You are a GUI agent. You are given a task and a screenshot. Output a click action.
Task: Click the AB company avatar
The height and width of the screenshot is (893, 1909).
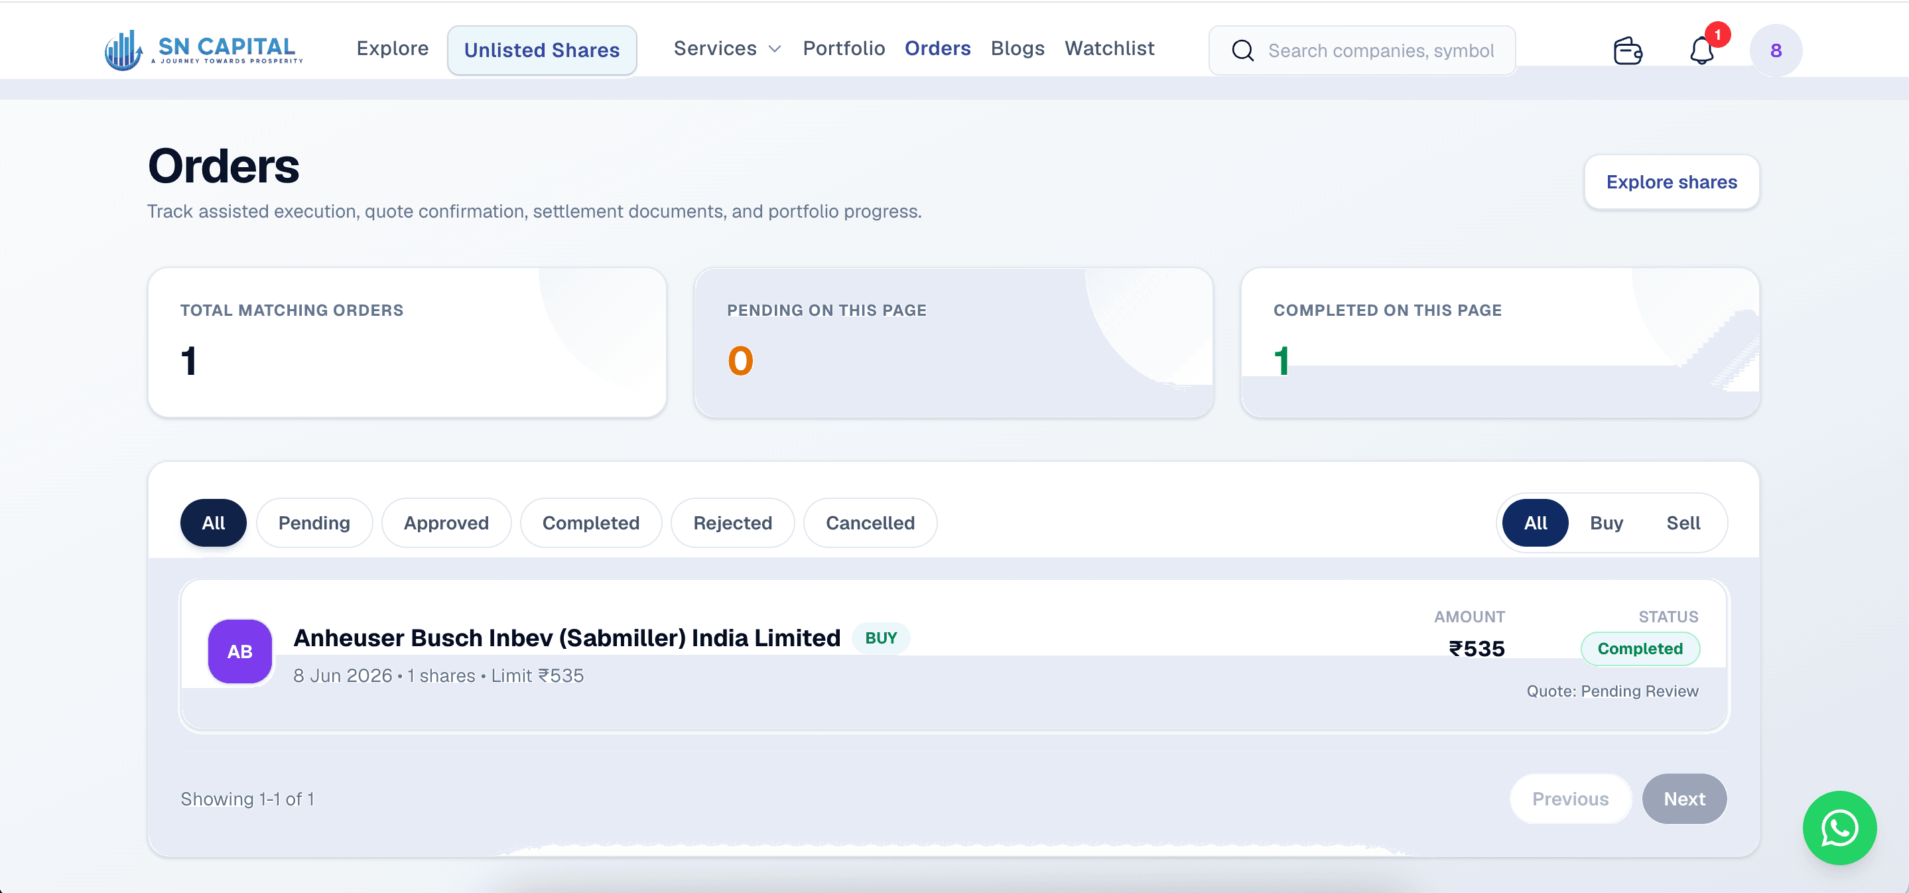pyautogui.click(x=240, y=651)
